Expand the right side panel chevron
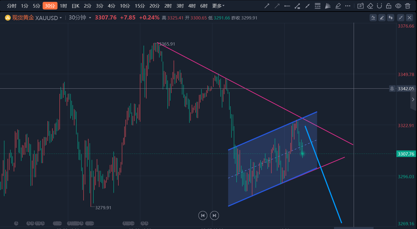Viewport: 417px width, 229px height. coord(413,100)
